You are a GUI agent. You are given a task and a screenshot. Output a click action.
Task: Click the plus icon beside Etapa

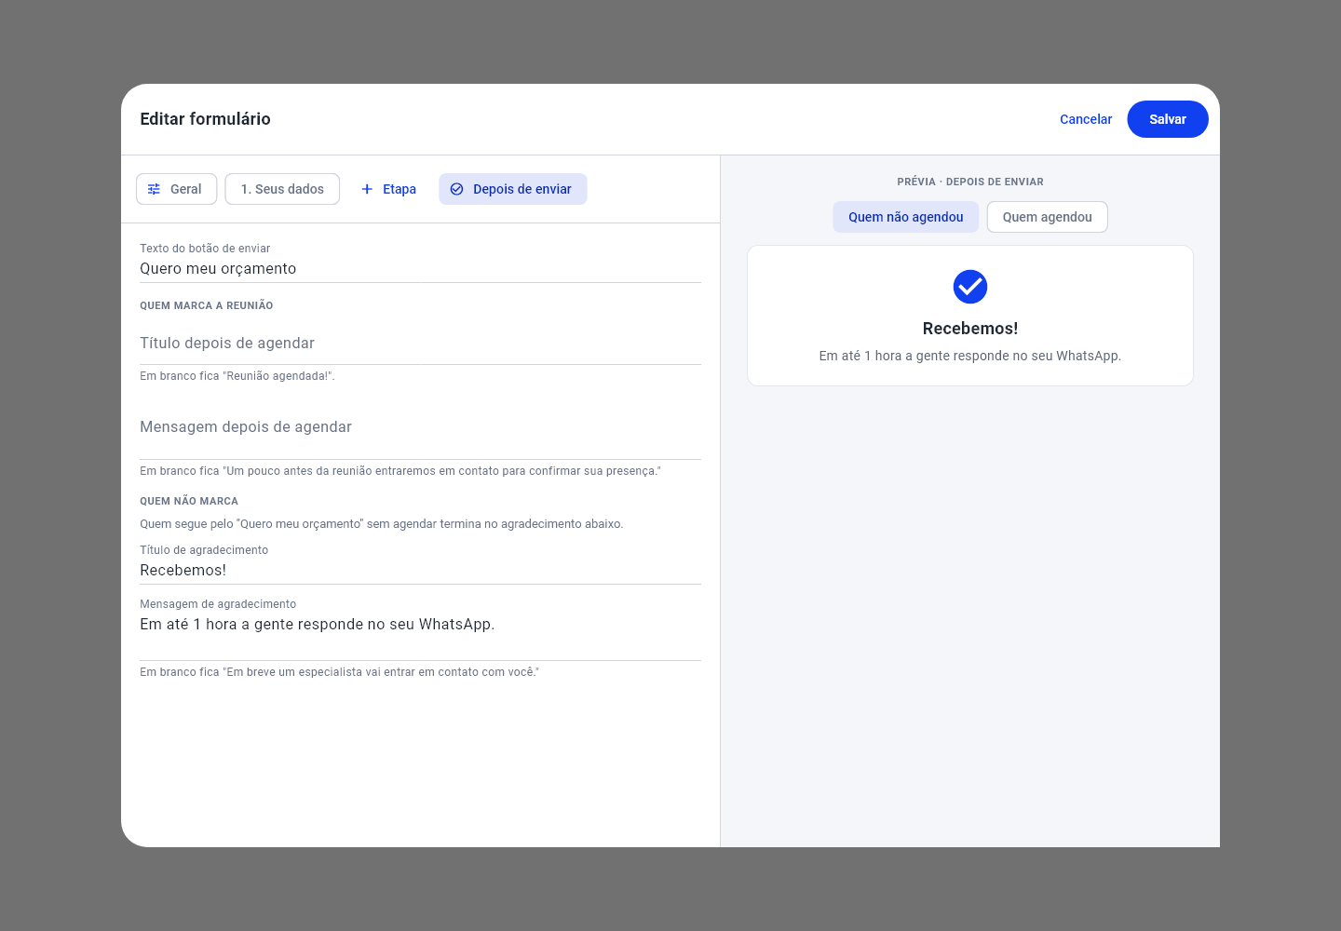(367, 189)
